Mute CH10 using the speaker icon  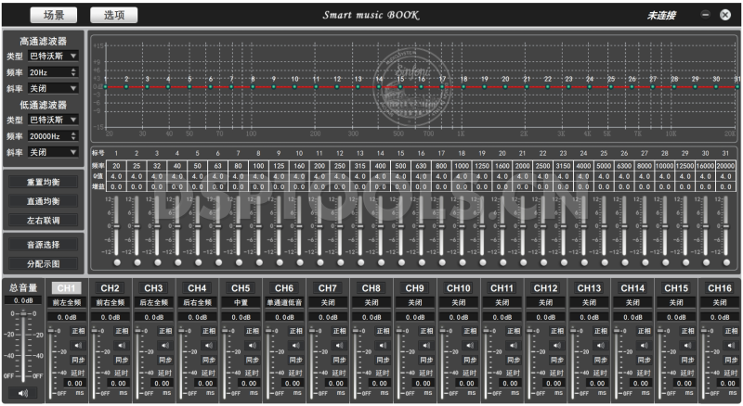point(469,344)
